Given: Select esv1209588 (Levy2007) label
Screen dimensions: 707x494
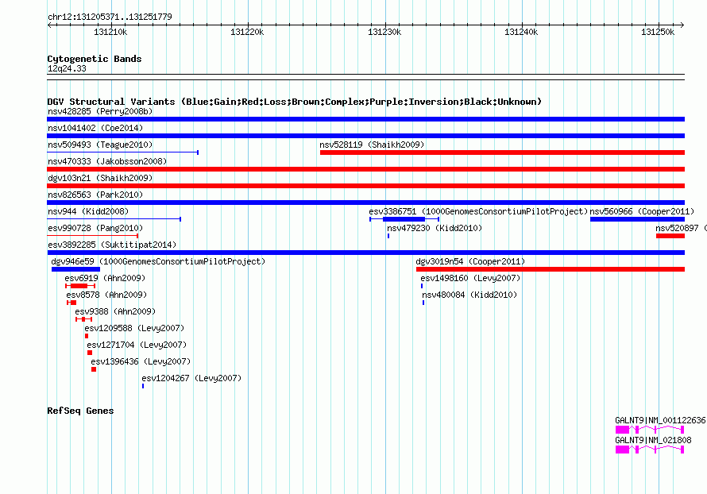Looking at the screenshot, I should coord(134,328).
